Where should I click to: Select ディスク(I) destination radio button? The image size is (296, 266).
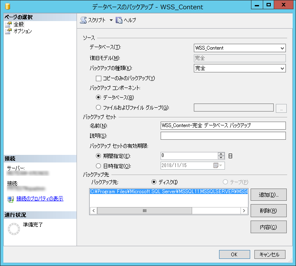154,182
